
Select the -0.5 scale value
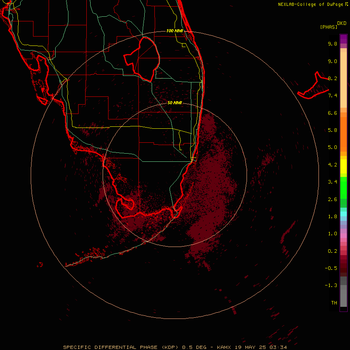pyautogui.click(x=331, y=268)
